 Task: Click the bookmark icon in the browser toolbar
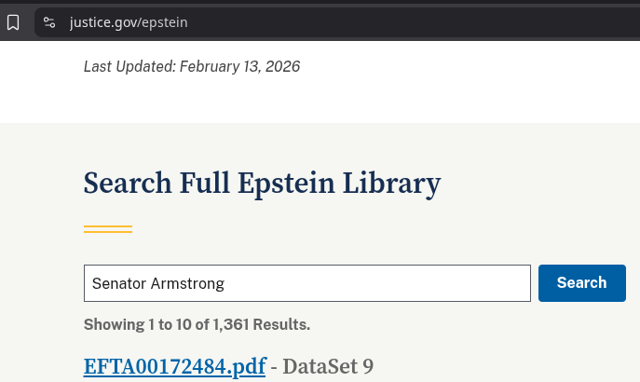point(13,23)
